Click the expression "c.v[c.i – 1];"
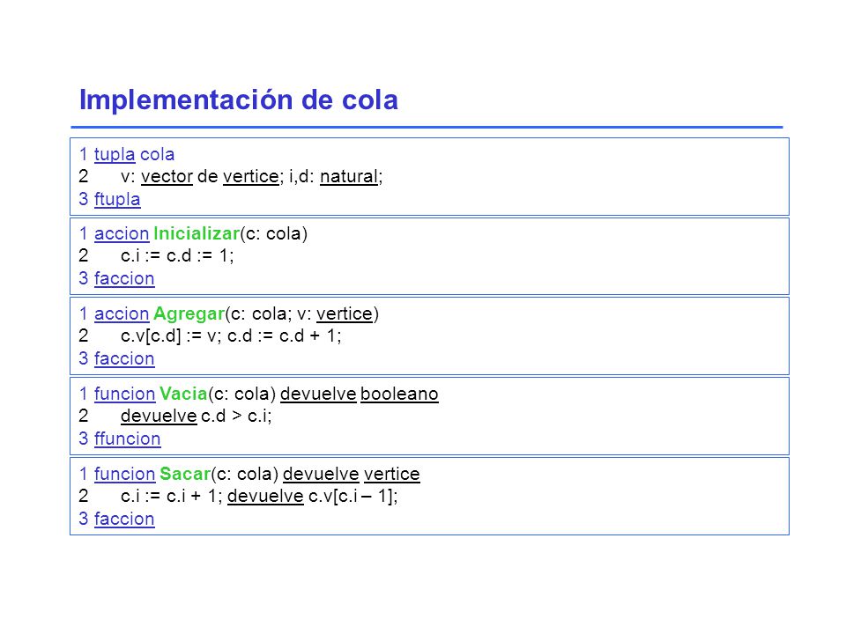Viewport: 846px width, 634px height. pyautogui.click(x=352, y=496)
